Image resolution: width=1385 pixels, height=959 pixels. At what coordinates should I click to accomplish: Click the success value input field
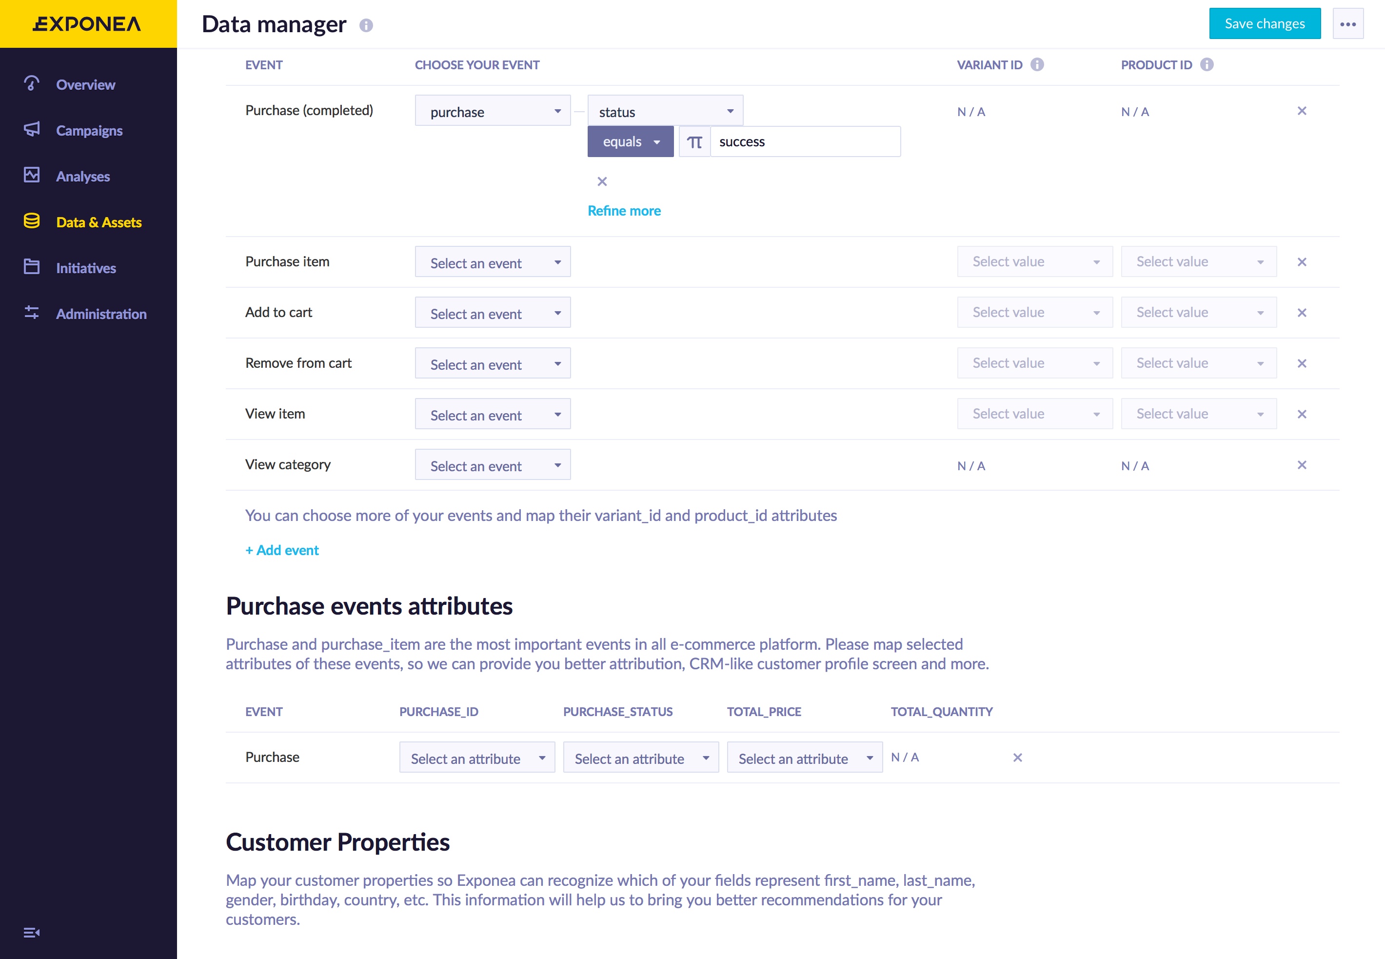click(x=804, y=142)
